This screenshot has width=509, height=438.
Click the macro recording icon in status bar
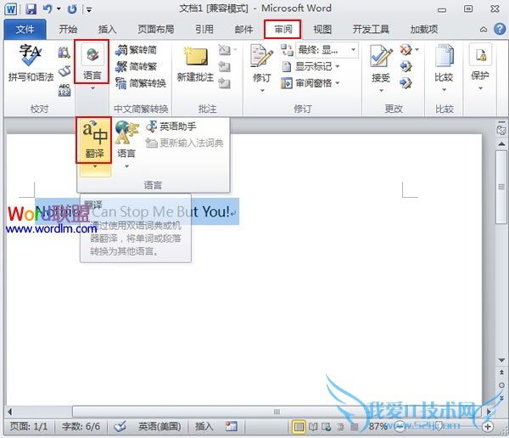(232, 426)
